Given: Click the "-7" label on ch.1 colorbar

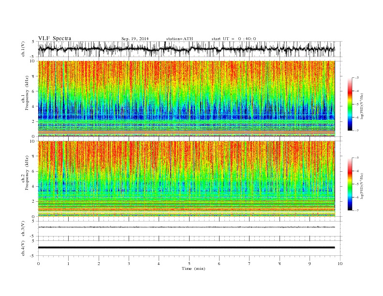Looking at the screenshot, I should [357, 131].
